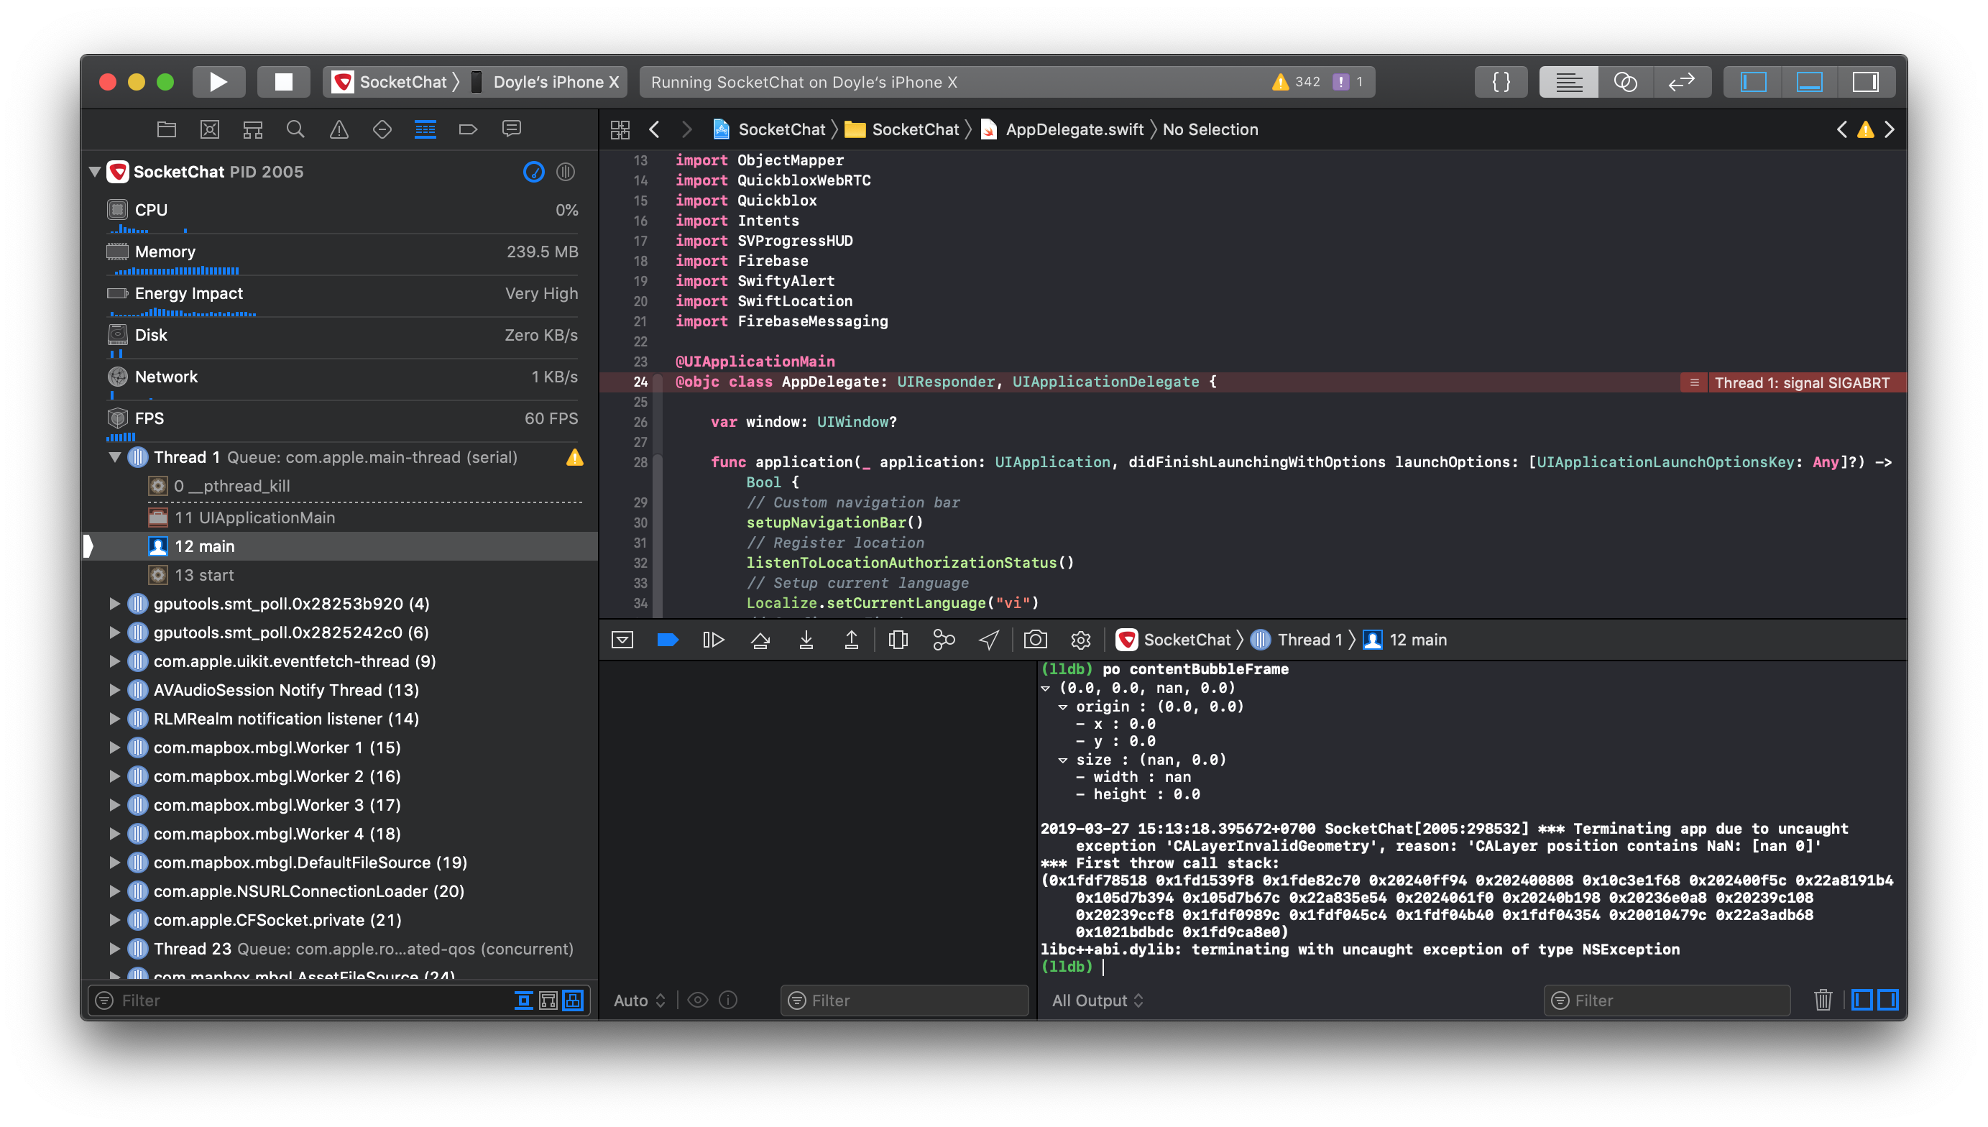Toggle the debug area visibility
Screen dimensions: 1988x1127
pos(1809,82)
